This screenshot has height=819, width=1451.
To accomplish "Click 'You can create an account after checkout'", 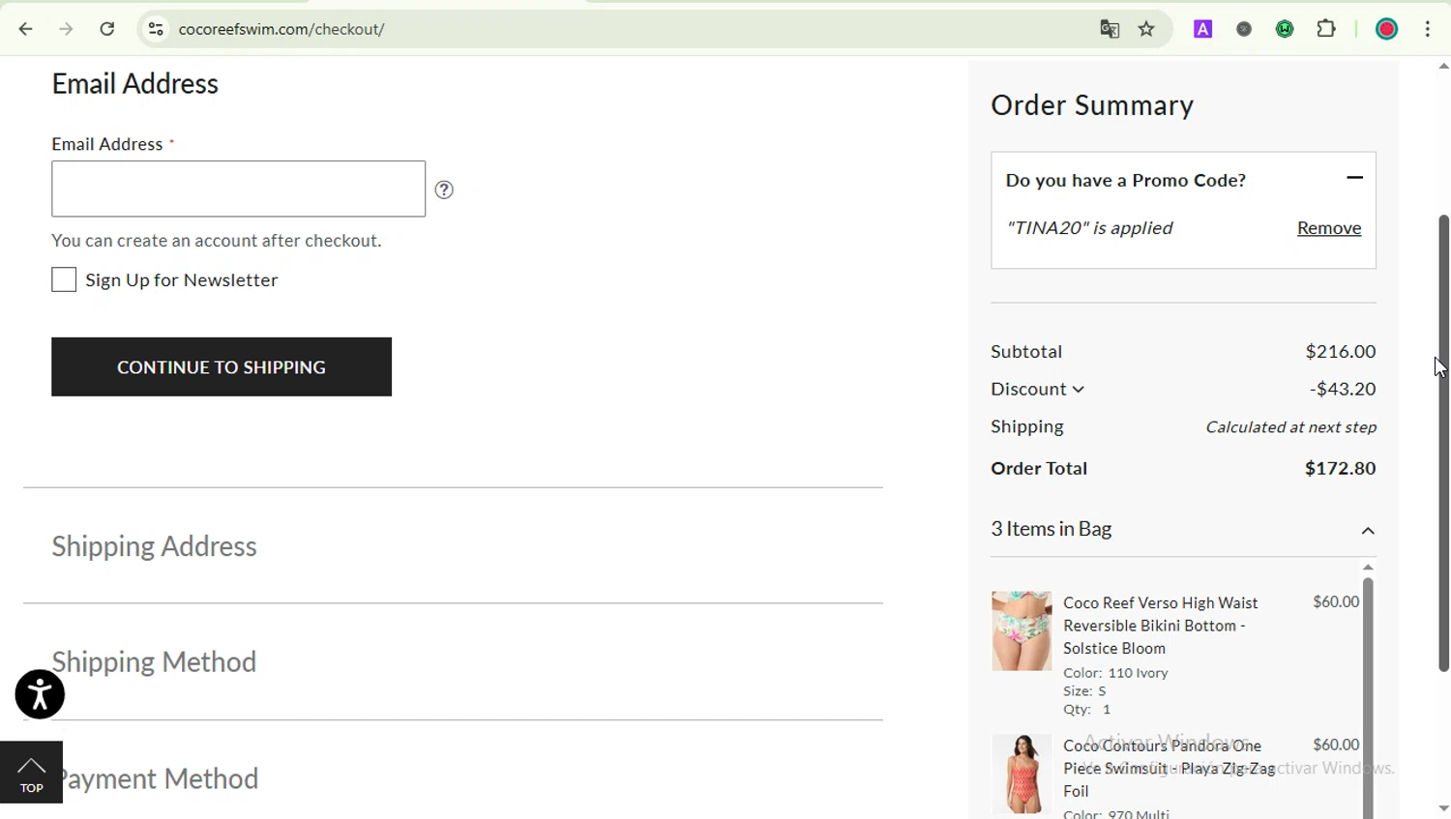I will pyautogui.click(x=217, y=241).
